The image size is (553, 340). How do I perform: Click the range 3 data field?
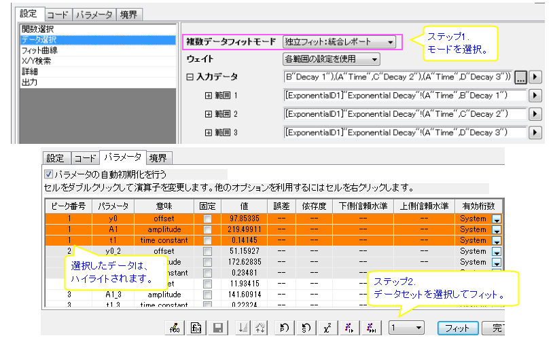405,132
